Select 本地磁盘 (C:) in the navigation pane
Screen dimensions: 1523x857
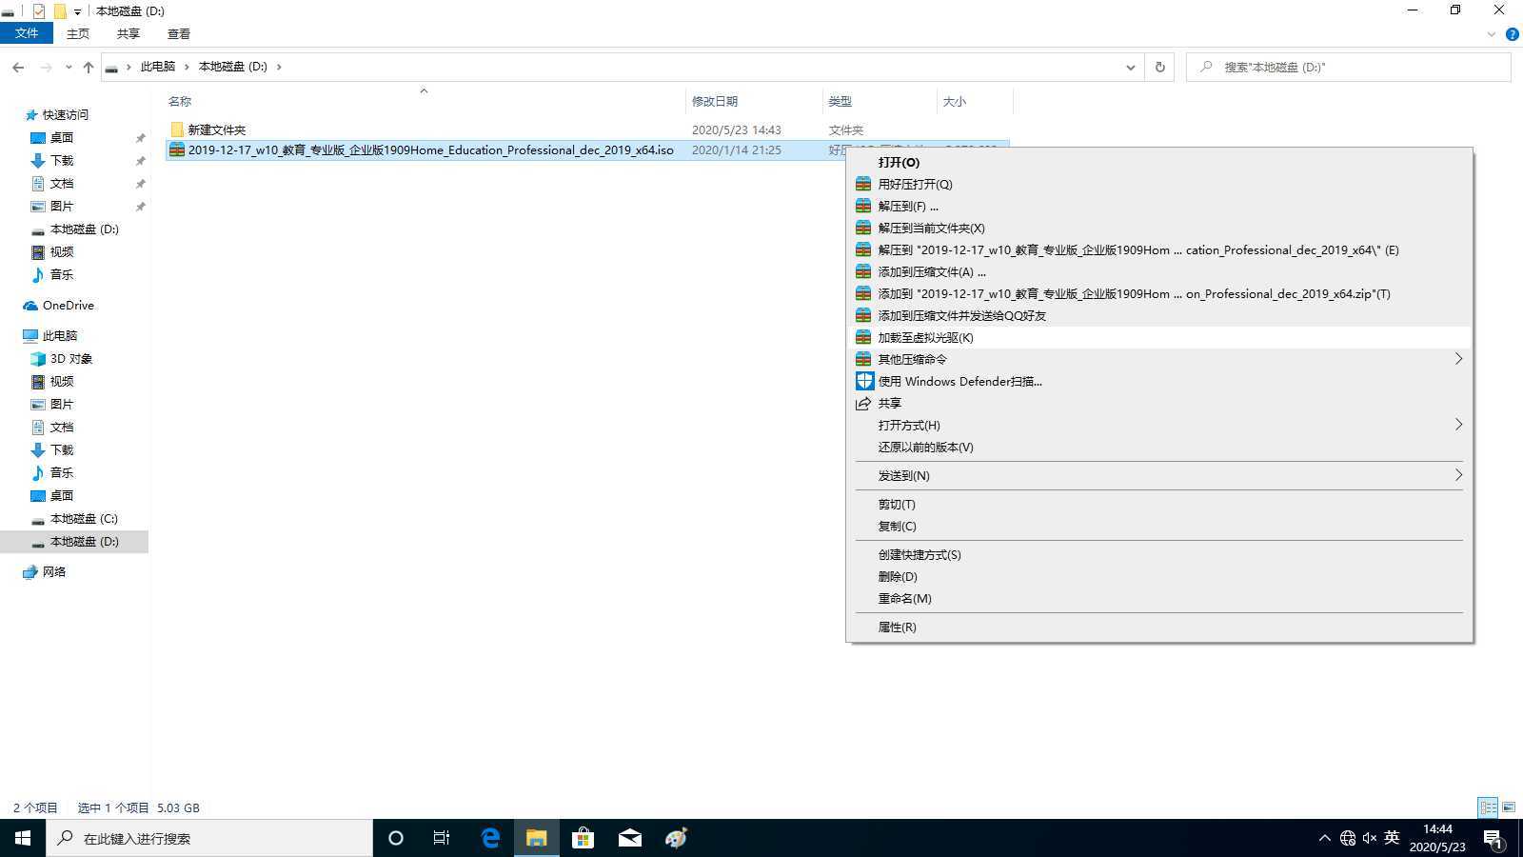[84, 518]
